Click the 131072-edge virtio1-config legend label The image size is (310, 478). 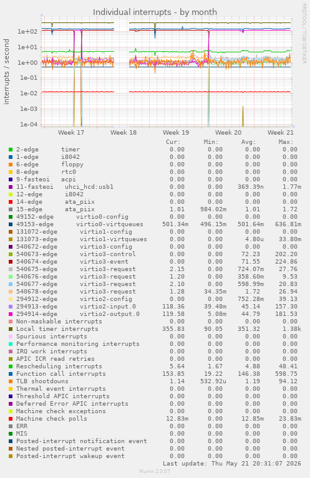click(74, 232)
